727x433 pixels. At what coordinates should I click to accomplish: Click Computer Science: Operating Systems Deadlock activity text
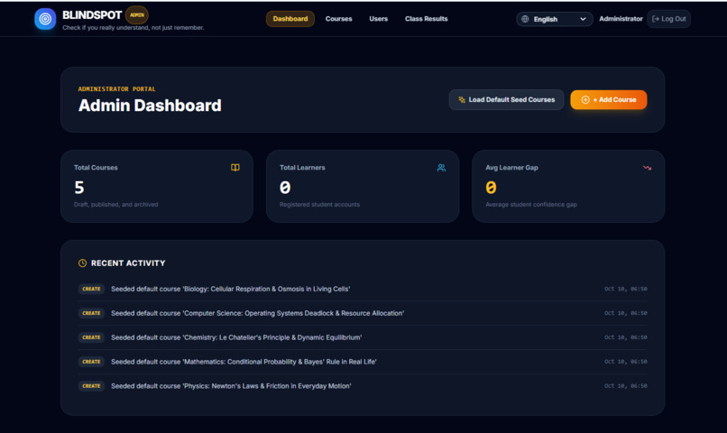point(257,313)
